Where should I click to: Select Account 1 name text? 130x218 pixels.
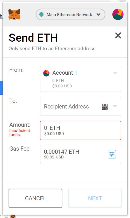click(65, 73)
